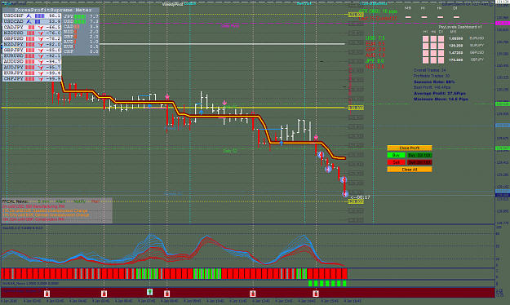This screenshot has height=305, width=510.
Task: Click the yellow 131.000 price level label
Action: click(x=356, y=15)
